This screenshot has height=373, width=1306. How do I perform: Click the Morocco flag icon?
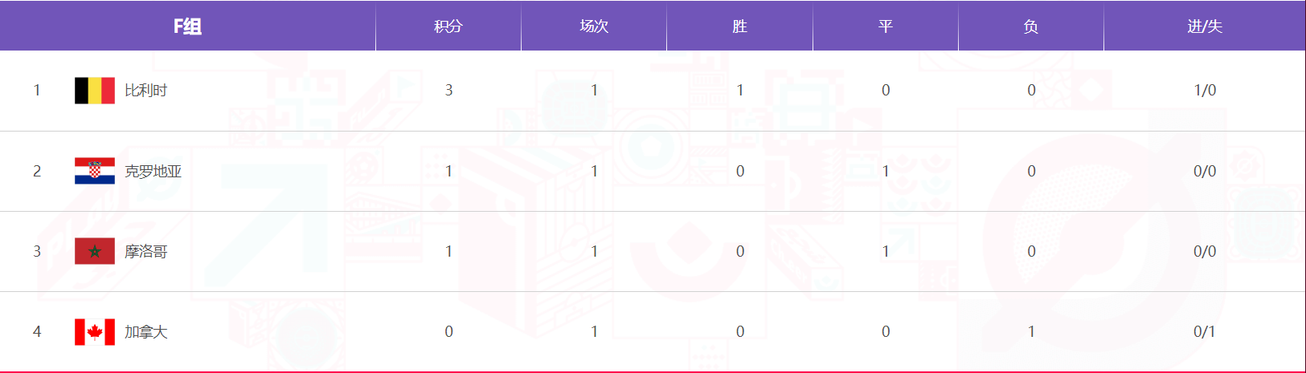(94, 251)
